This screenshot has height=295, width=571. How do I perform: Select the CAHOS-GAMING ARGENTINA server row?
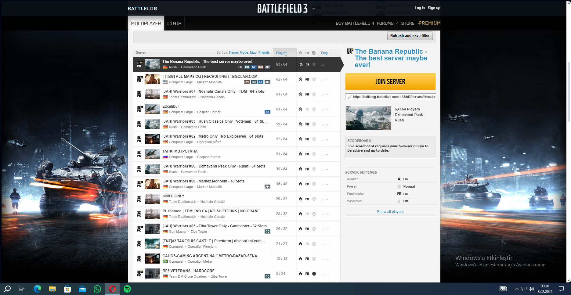pos(237,259)
